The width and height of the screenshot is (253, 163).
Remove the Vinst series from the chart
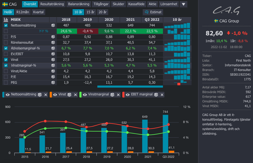(x=75, y=95)
